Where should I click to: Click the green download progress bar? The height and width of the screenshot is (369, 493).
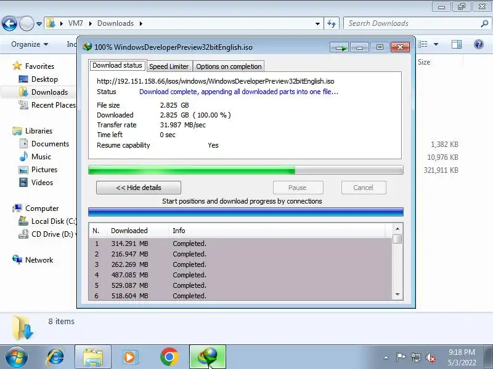[x=245, y=170]
